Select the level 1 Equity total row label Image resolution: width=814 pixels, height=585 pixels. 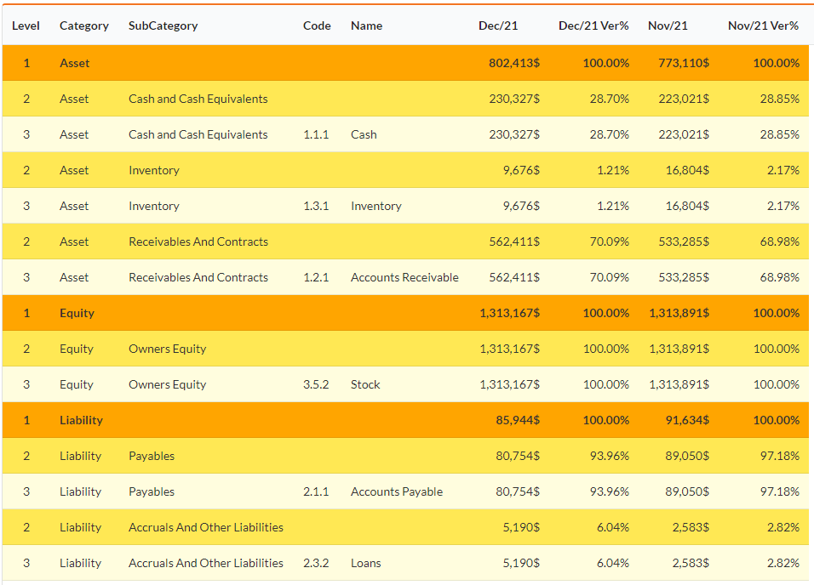(x=77, y=313)
